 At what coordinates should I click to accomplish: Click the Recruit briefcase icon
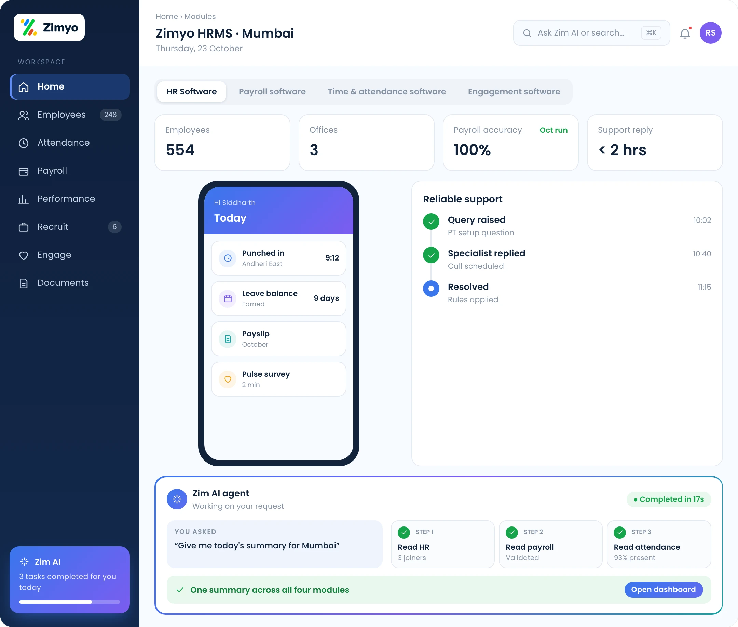[x=24, y=227]
